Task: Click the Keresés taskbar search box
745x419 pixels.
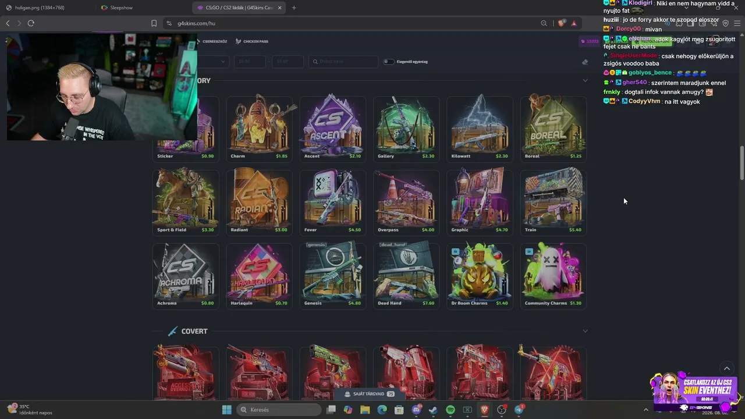Action: click(x=280, y=410)
